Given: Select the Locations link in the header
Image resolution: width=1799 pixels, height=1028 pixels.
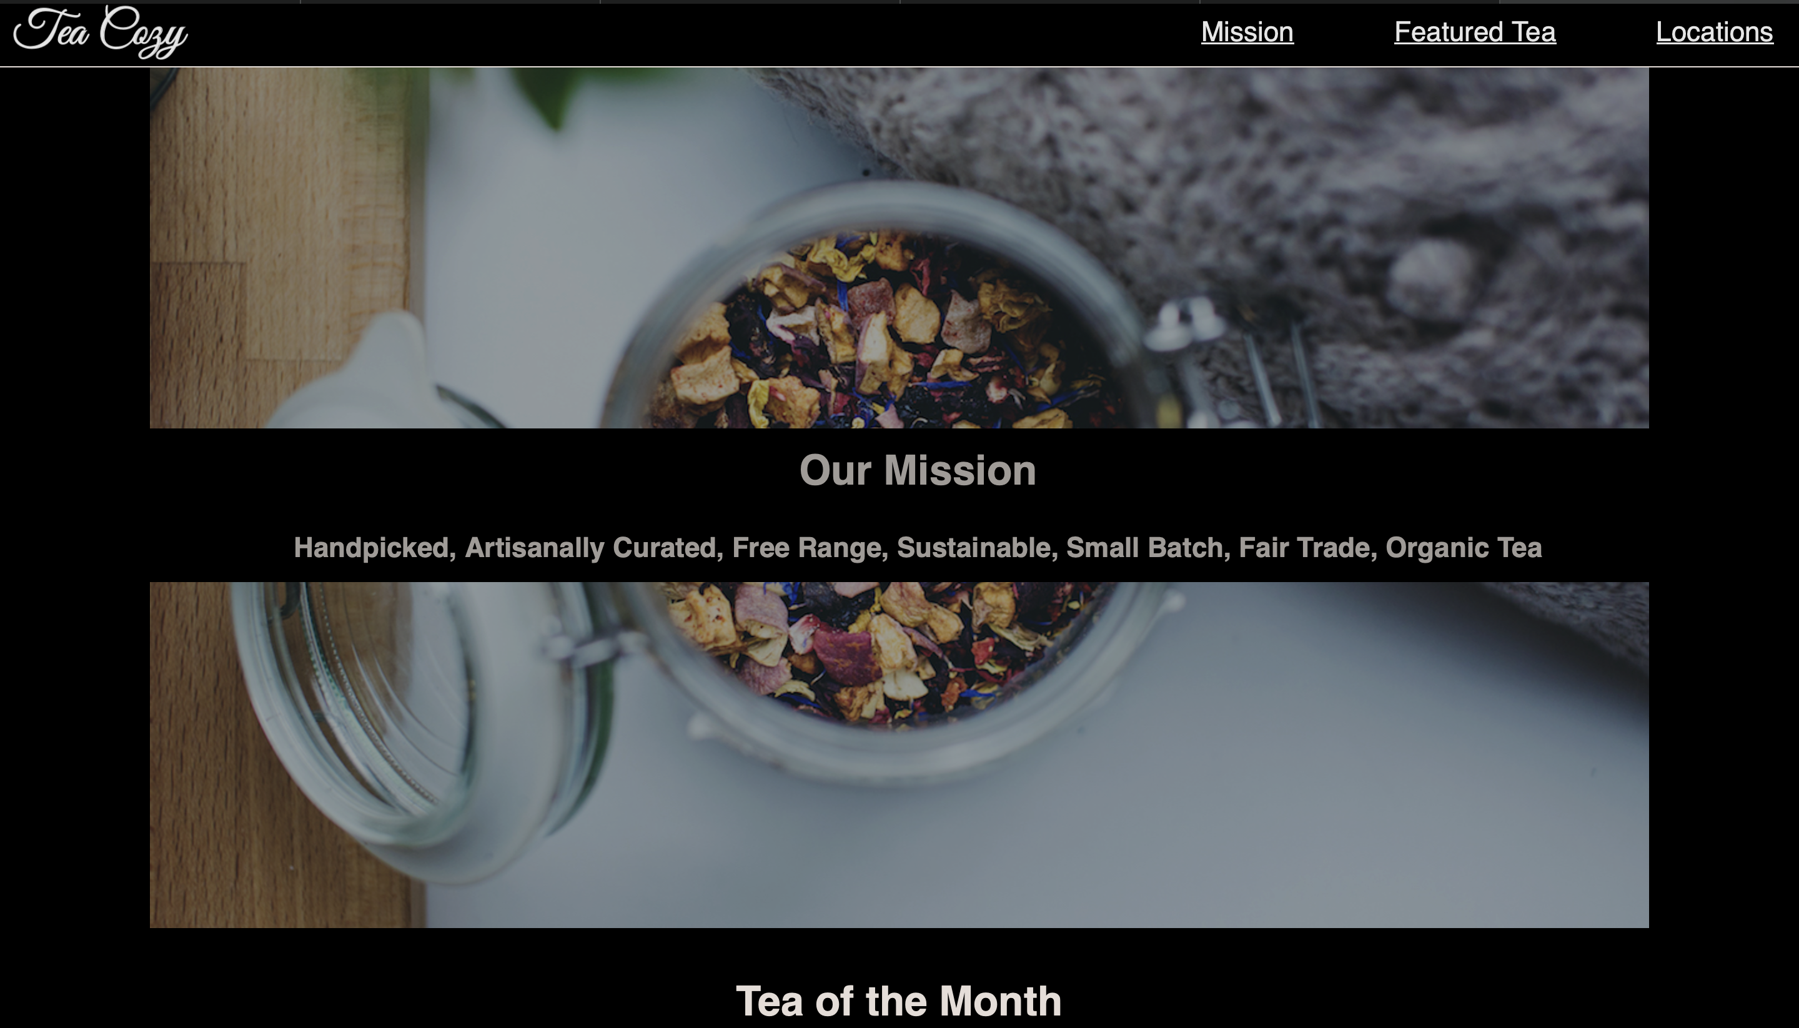Looking at the screenshot, I should point(1714,32).
